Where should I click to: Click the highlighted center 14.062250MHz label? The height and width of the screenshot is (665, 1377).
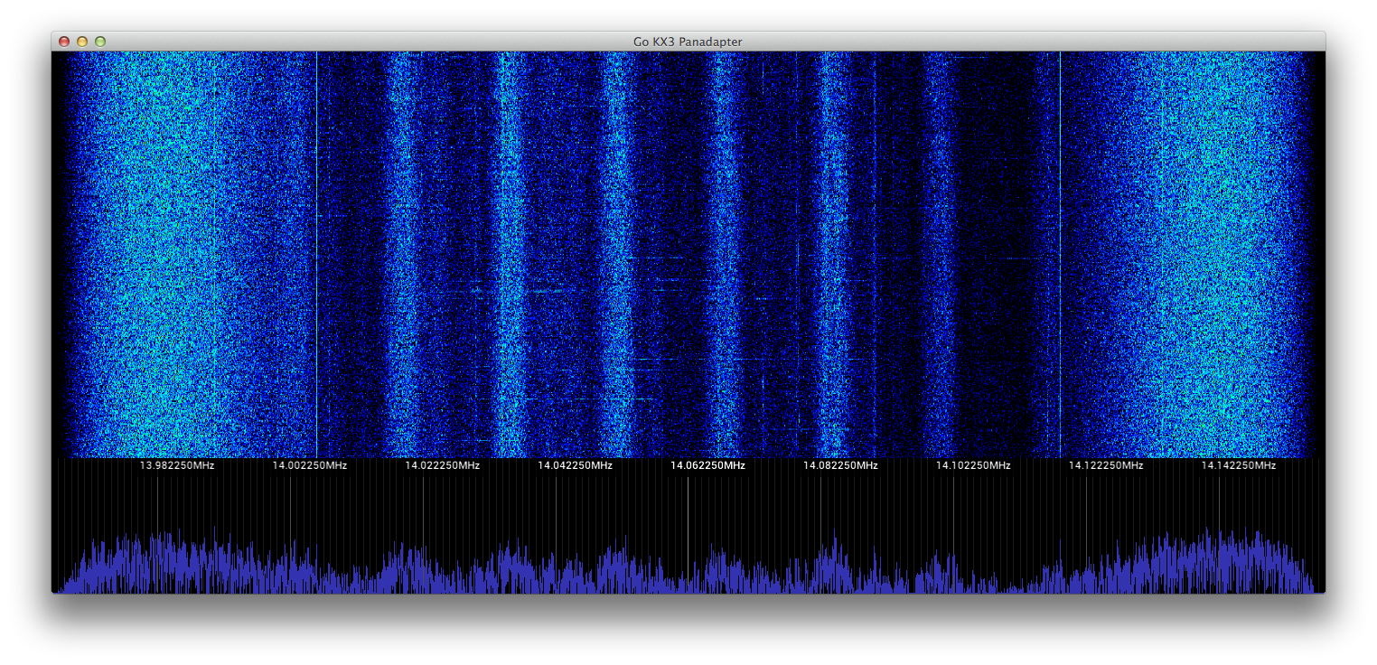coord(707,465)
